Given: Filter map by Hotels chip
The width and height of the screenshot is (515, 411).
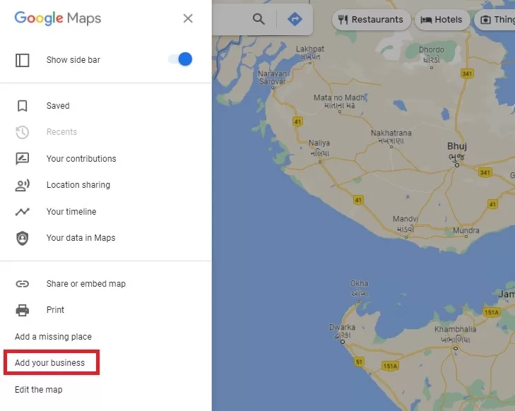Looking at the screenshot, I should point(442,20).
